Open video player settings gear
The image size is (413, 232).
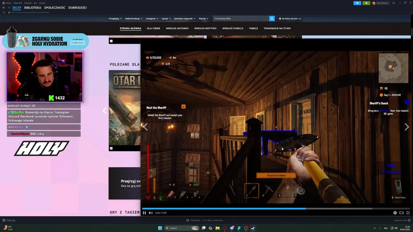395,213
